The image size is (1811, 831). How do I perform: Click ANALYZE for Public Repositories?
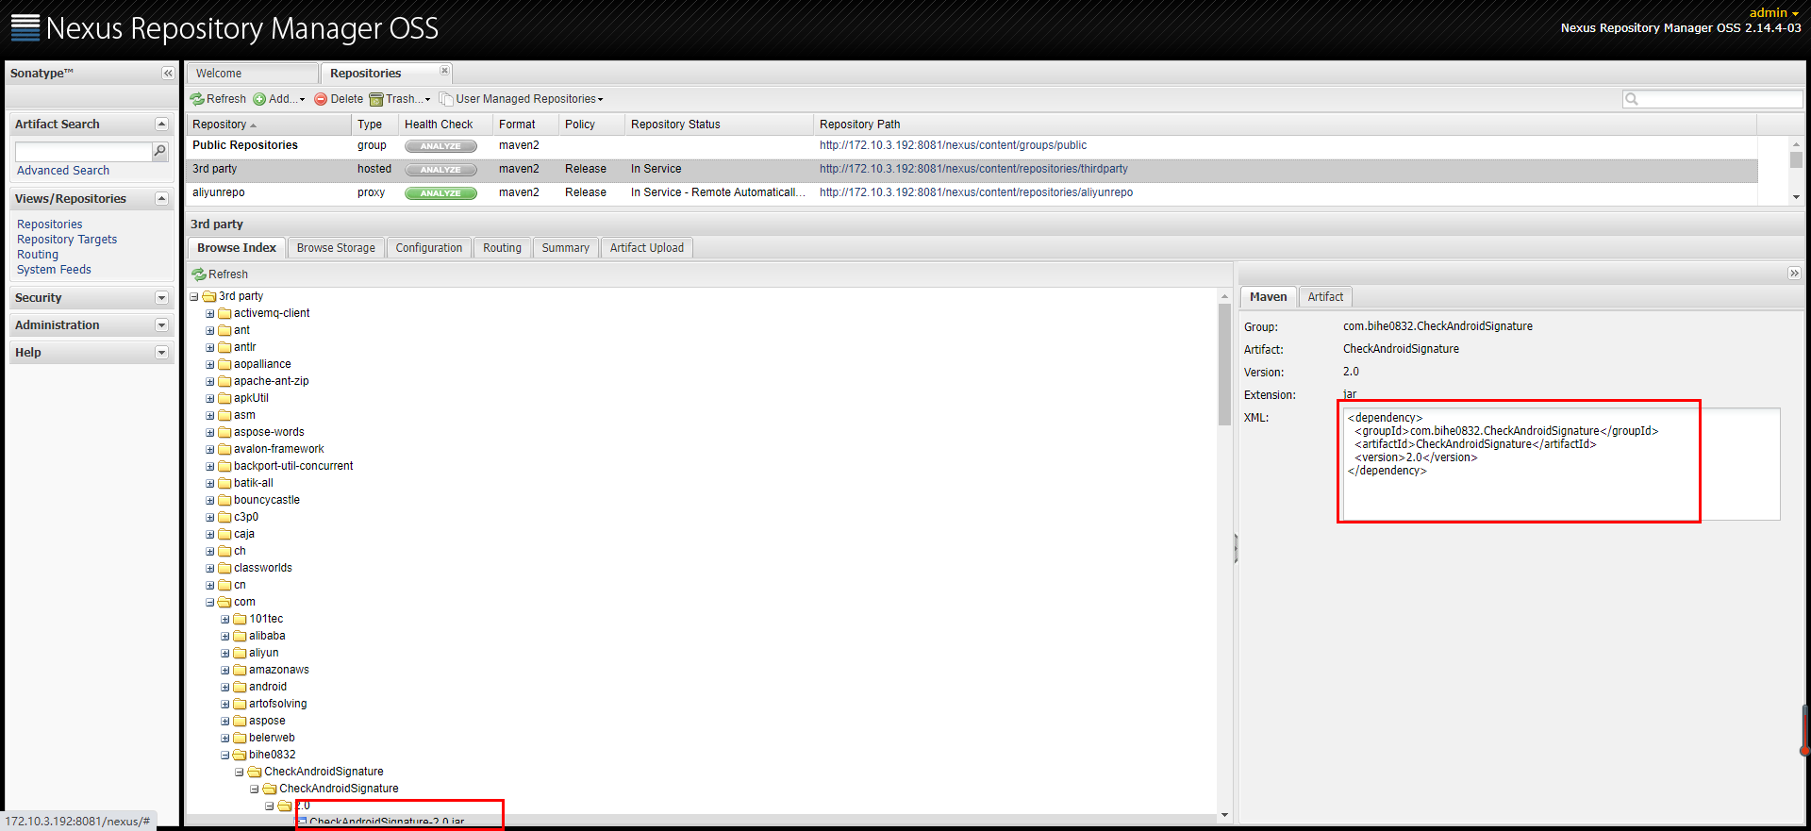[440, 146]
